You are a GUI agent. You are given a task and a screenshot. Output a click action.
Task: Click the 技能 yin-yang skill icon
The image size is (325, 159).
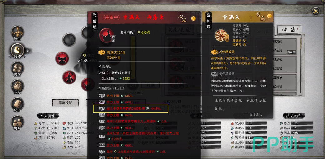[17, 50]
